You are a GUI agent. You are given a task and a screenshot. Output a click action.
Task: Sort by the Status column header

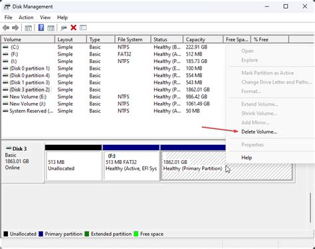(x=167, y=39)
